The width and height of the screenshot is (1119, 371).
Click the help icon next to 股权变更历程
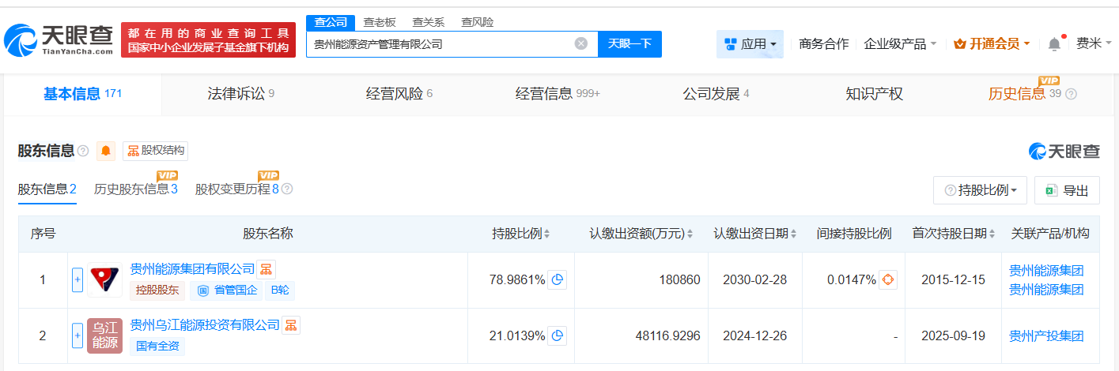287,189
